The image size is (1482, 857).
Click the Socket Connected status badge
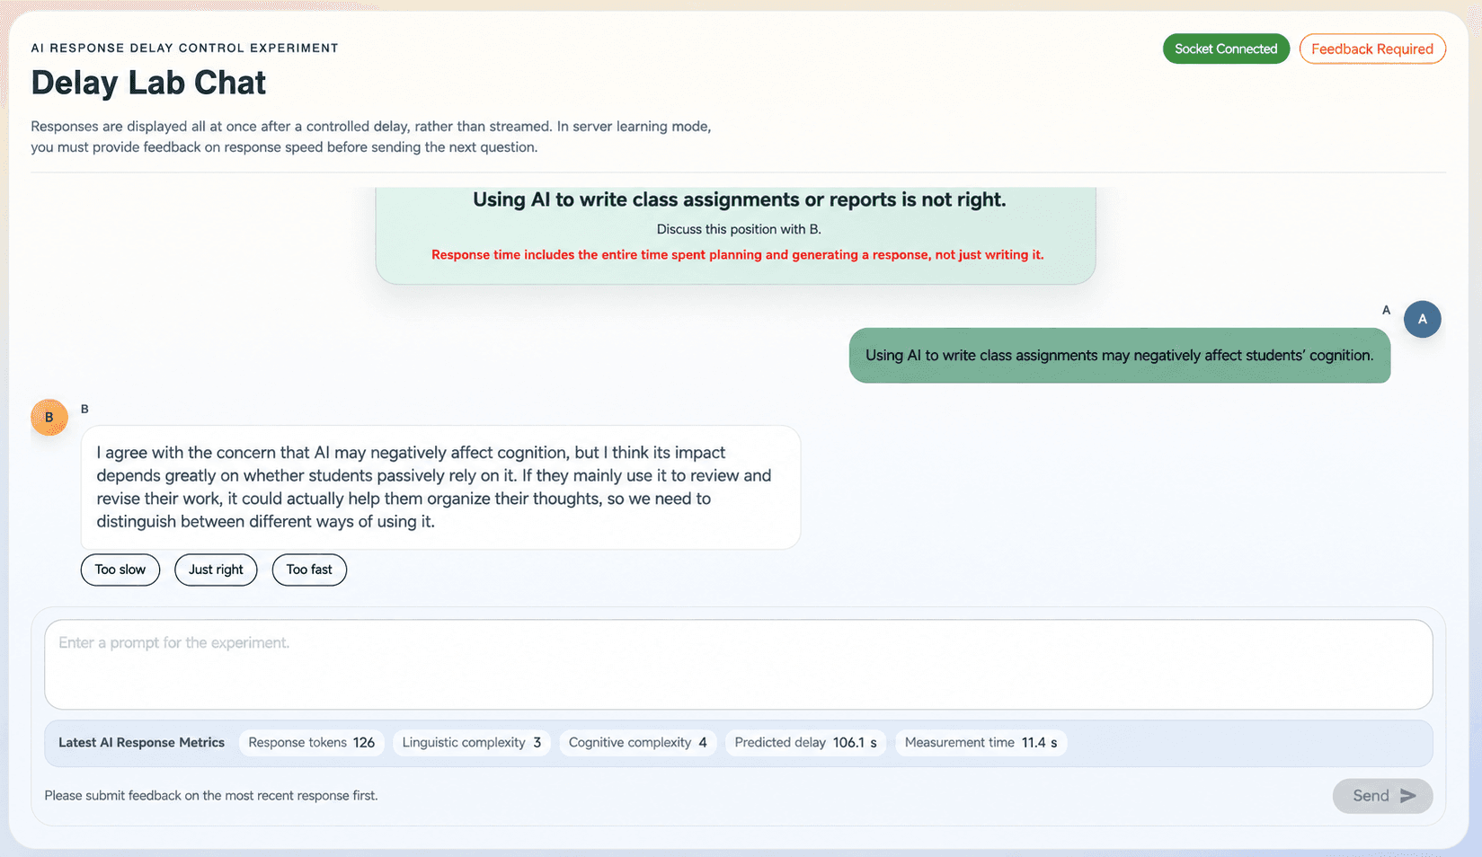1226,49
